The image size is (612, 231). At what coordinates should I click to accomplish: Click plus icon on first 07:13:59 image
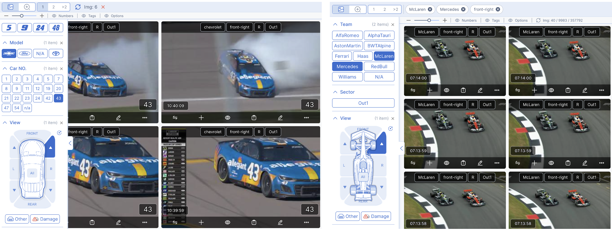[430, 163]
